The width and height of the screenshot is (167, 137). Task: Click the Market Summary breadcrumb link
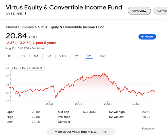coord(20,27)
